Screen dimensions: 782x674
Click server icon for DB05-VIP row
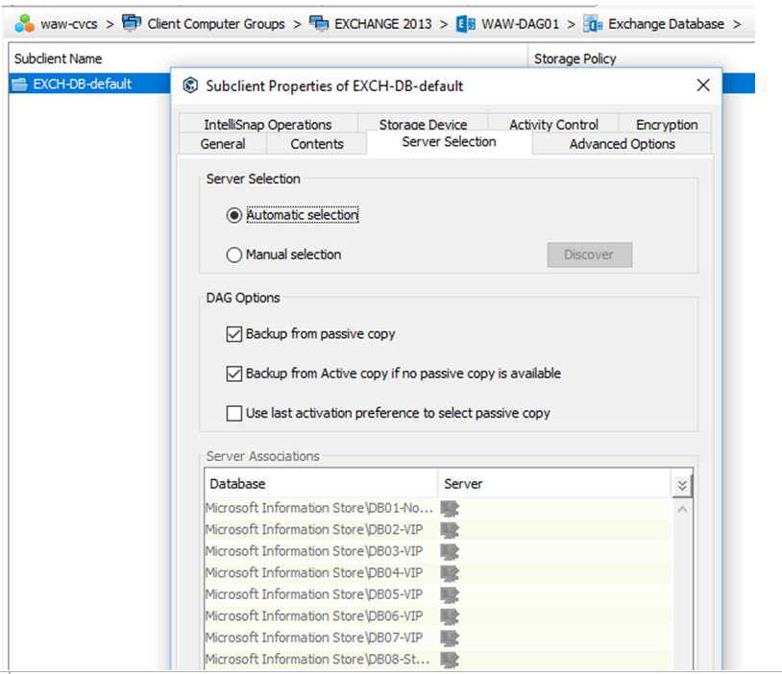pyautogui.click(x=450, y=594)
